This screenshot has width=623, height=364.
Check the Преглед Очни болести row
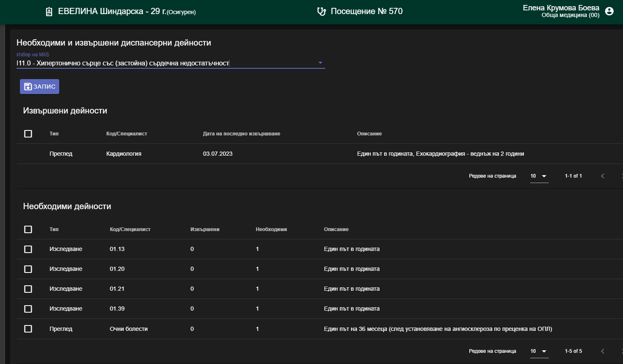[x=28, y=329]
